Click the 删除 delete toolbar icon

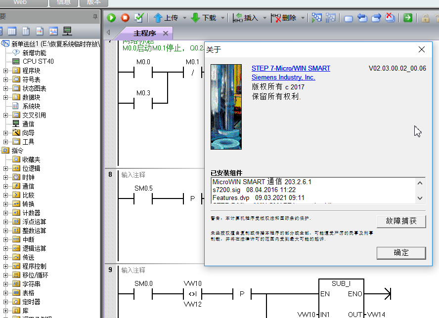point(284,18)
